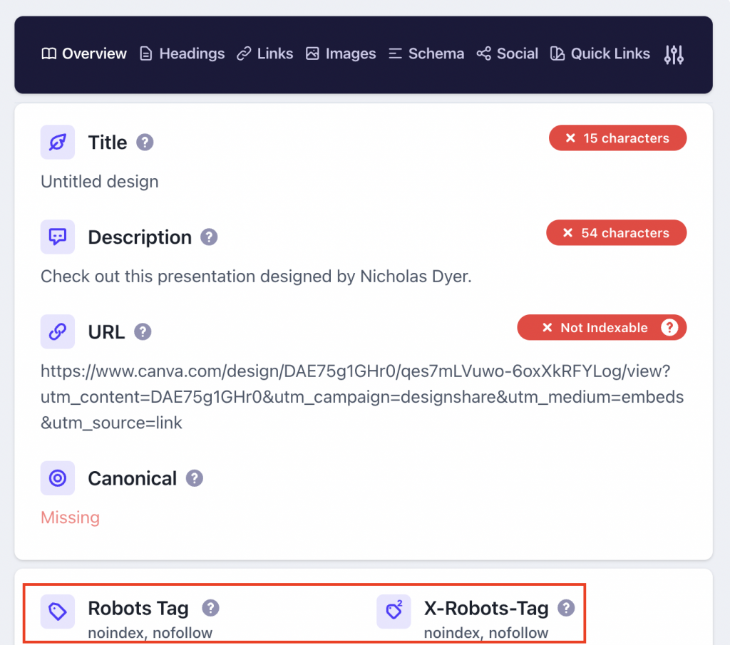Screen dimensions: 730x645
Task: Click the Description speech bubble icon
Action: tap(58, 237)
